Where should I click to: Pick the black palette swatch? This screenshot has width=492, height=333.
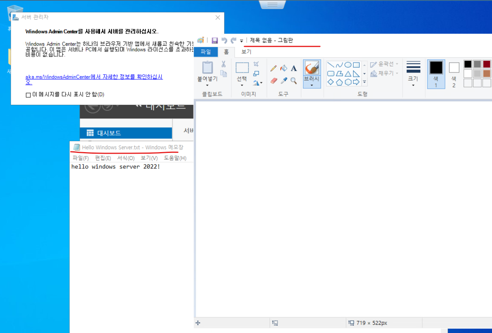[x=468, y=64]
